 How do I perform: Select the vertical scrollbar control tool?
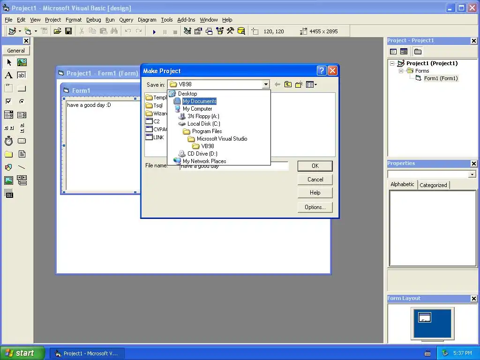22,128
